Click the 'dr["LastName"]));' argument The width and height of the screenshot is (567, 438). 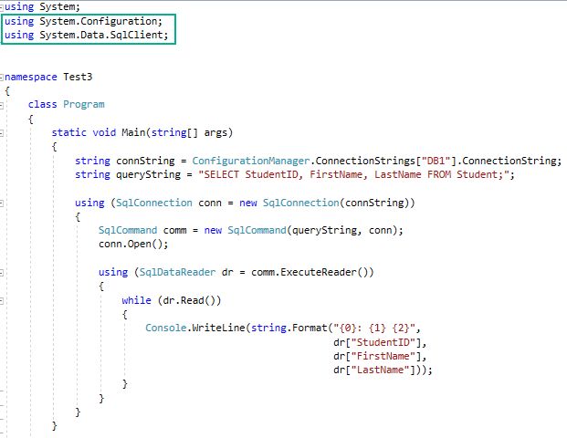[383, 370]
